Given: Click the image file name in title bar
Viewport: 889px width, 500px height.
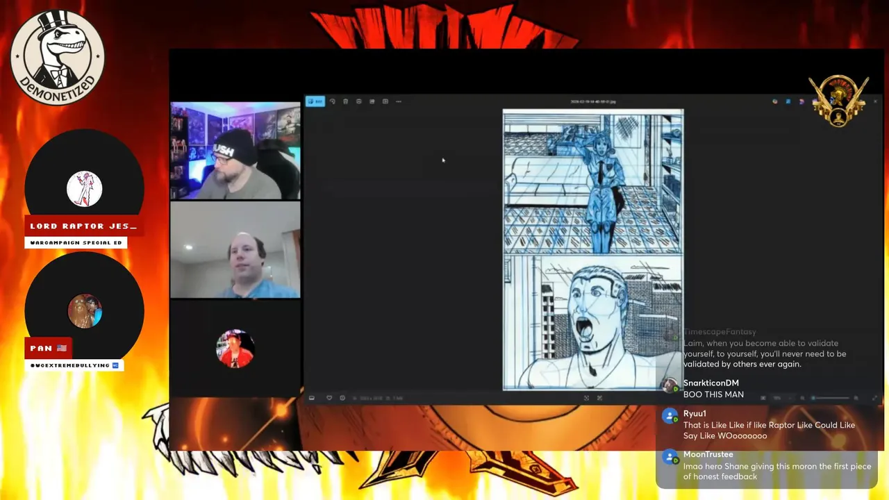Looking at the screenshot, I should 593,101.
